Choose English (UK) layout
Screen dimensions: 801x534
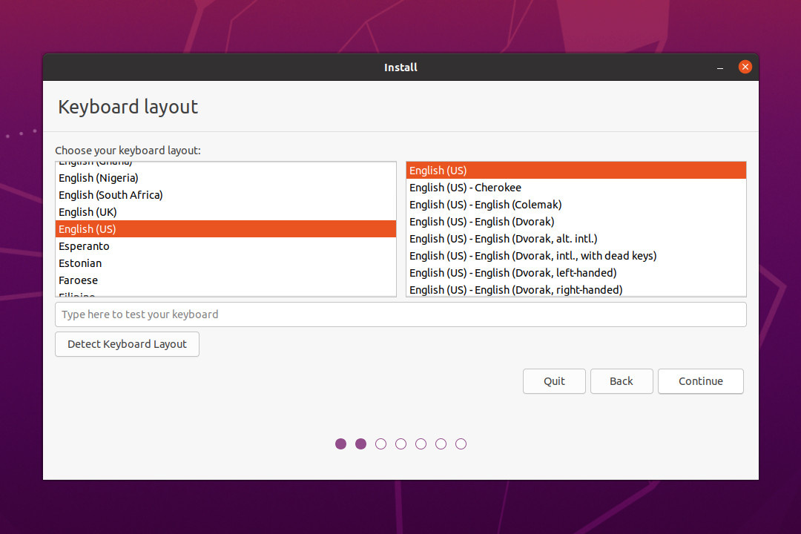tap(225, 212)
